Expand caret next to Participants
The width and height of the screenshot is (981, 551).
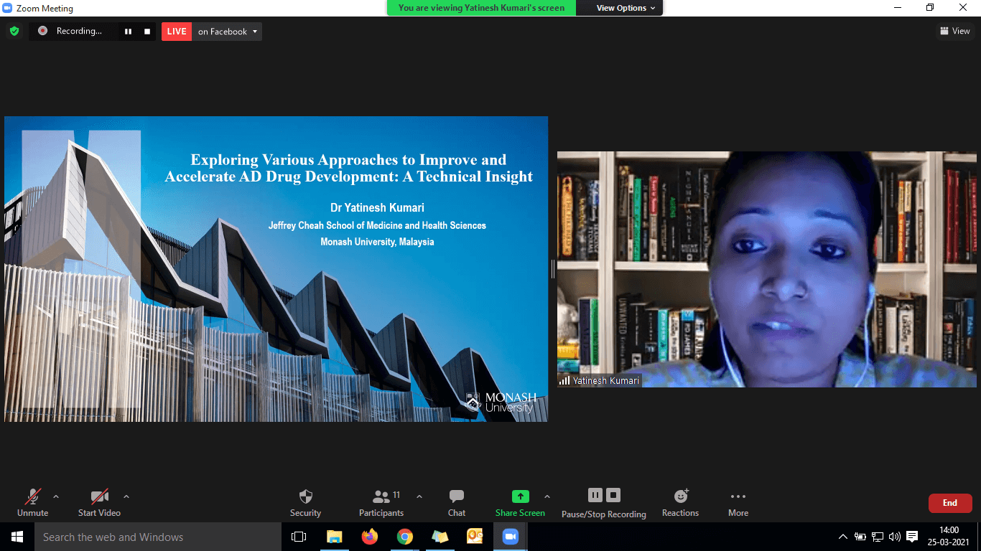(x=419, y=496)
